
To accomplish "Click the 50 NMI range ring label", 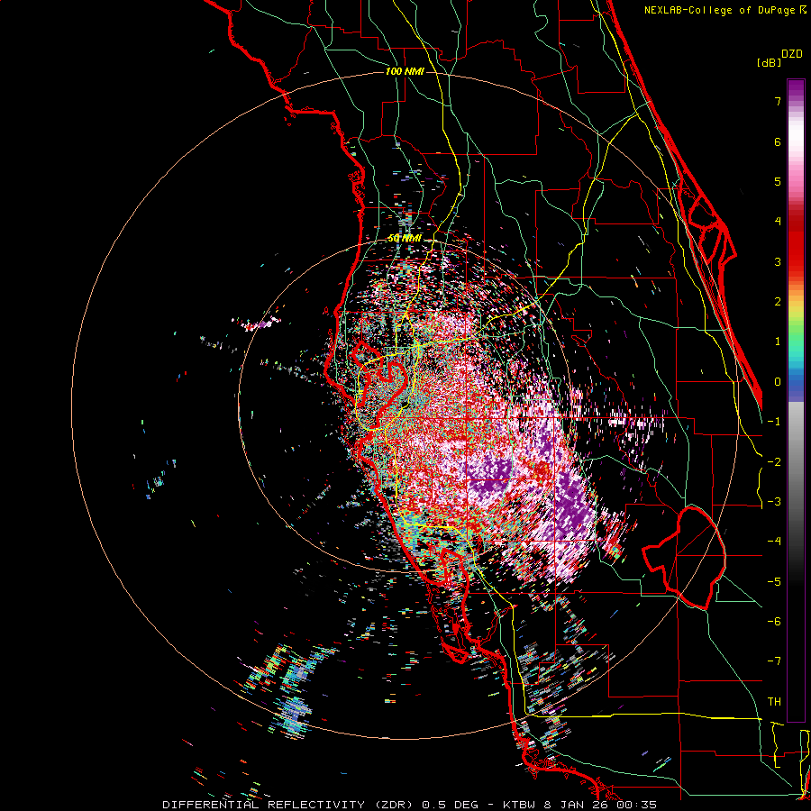I will 405,239.
